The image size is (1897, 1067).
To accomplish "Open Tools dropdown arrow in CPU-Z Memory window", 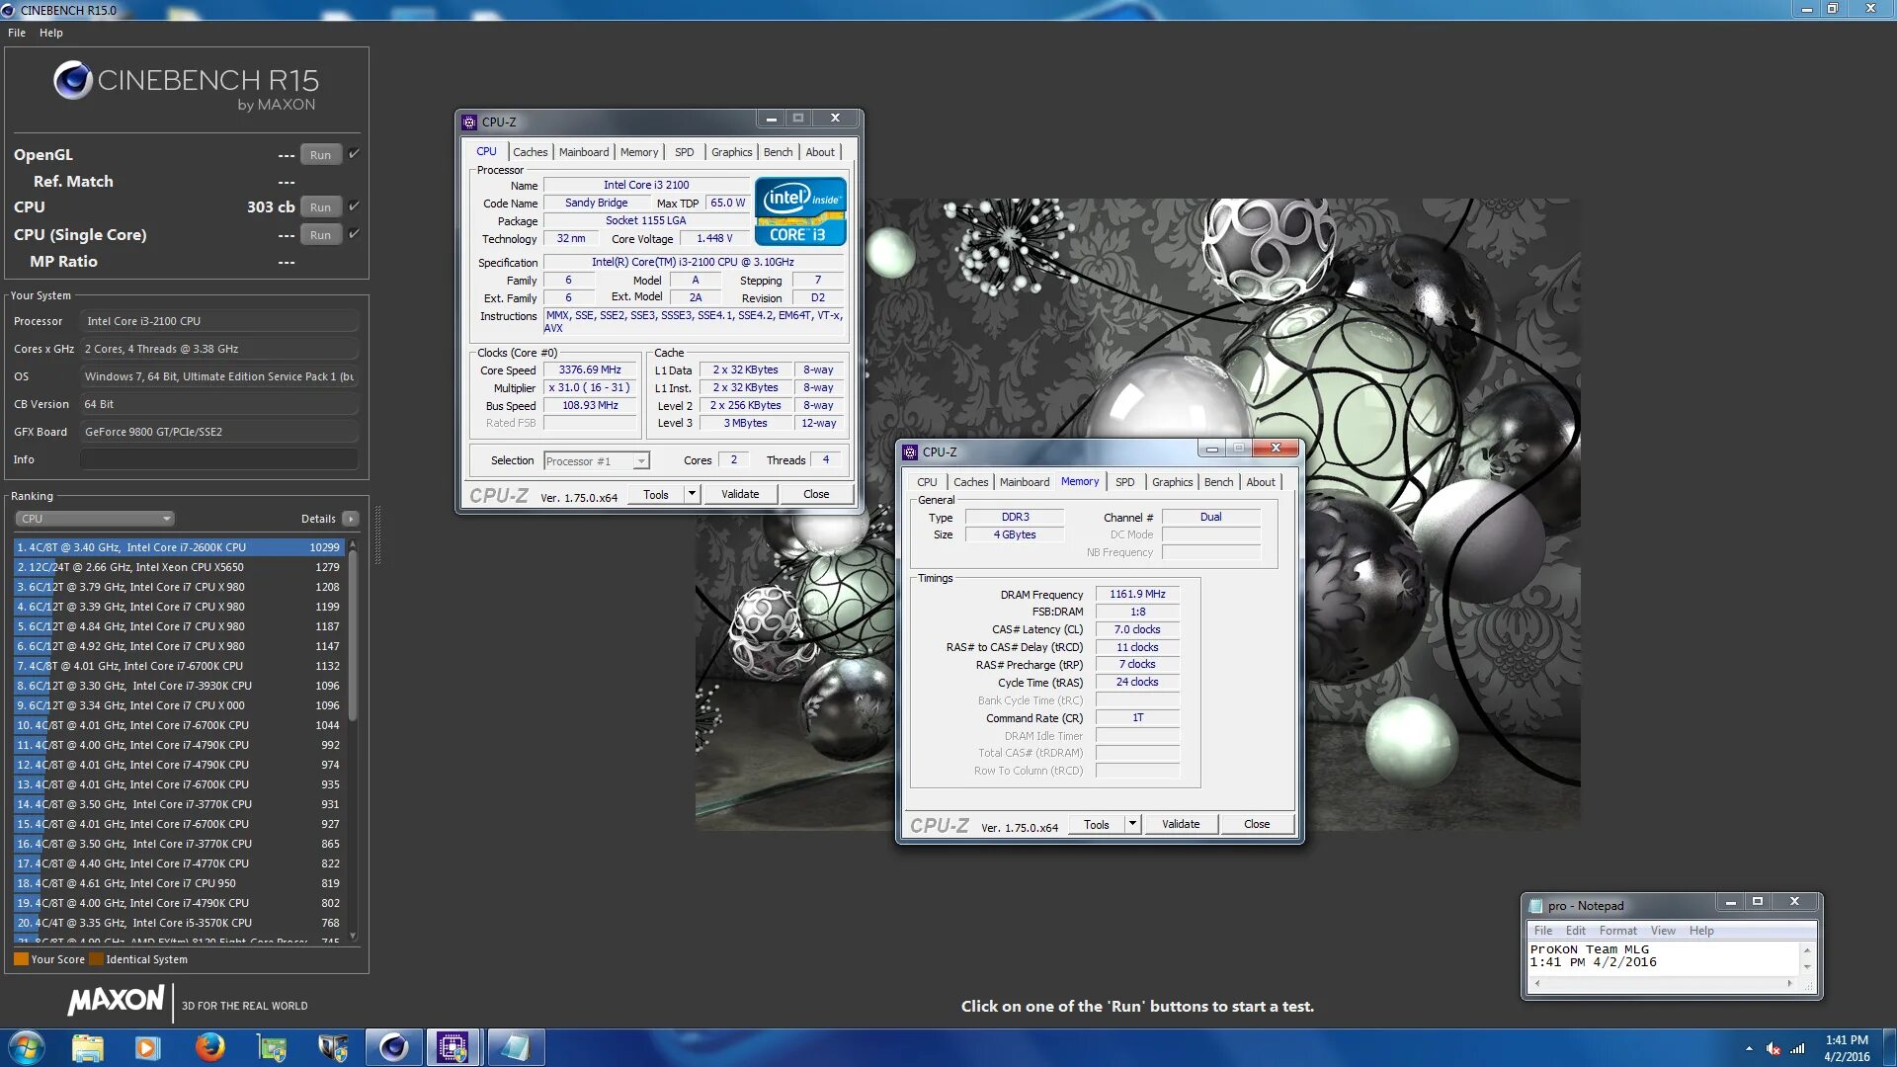I will (1132, 824).
